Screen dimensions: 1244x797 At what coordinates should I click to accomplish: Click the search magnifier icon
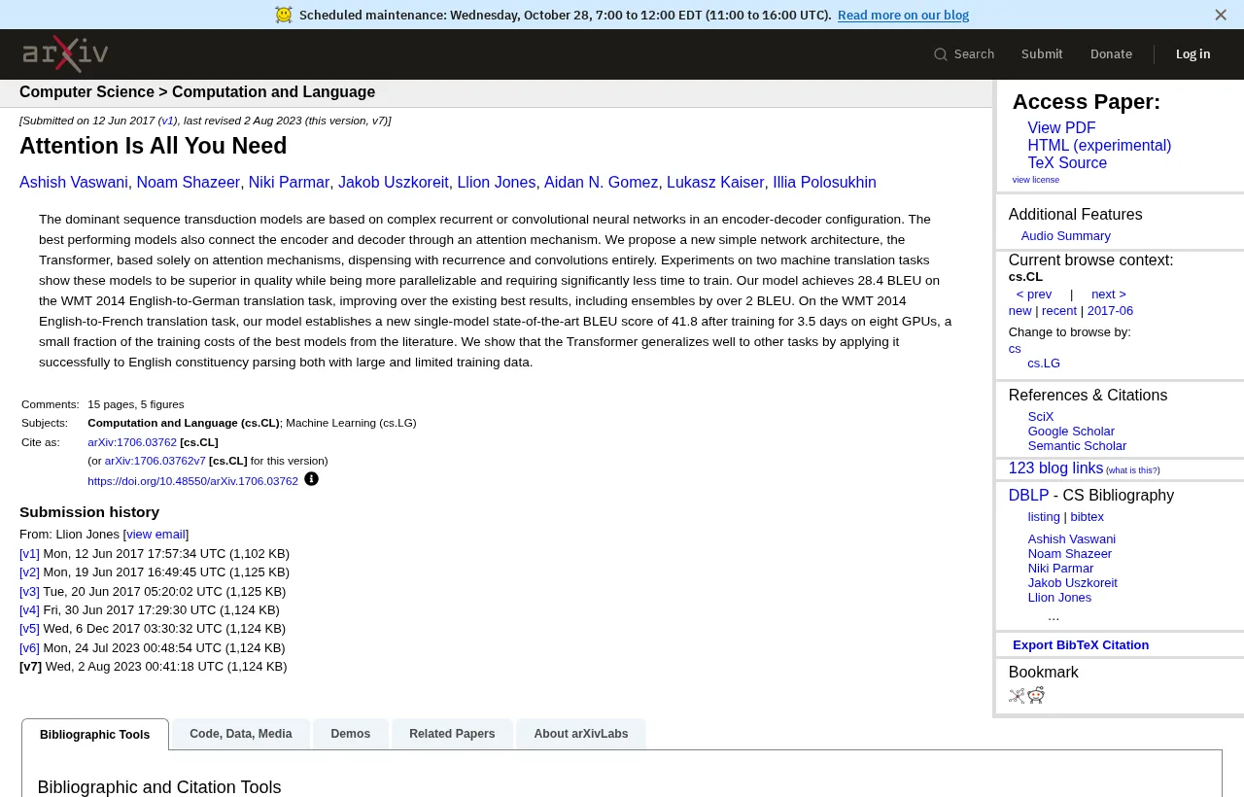941,54
